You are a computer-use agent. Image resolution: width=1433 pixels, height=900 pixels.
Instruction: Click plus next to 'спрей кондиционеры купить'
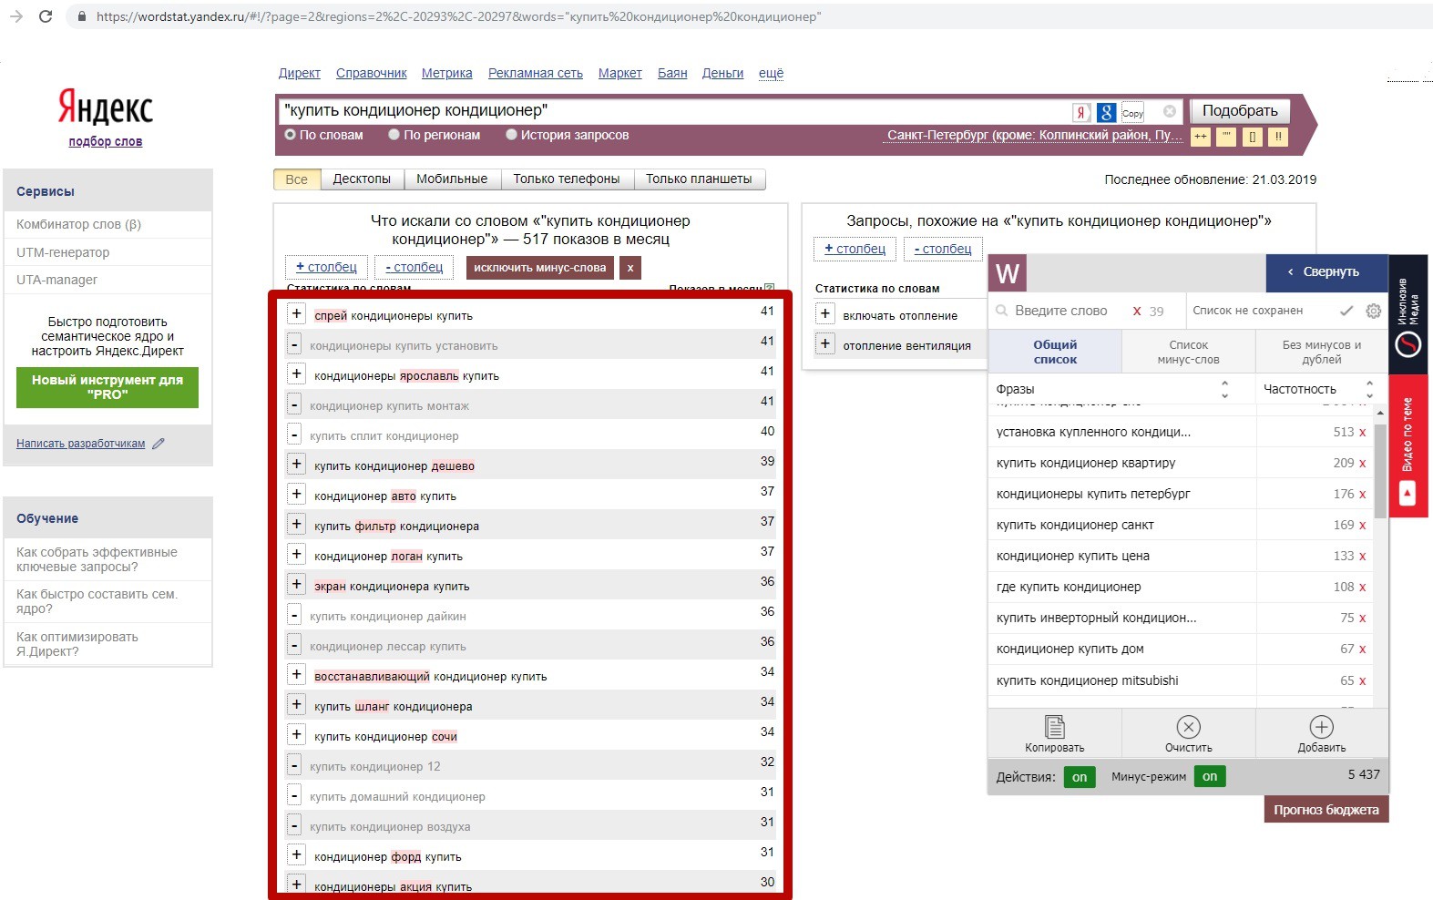pos(296,313)
